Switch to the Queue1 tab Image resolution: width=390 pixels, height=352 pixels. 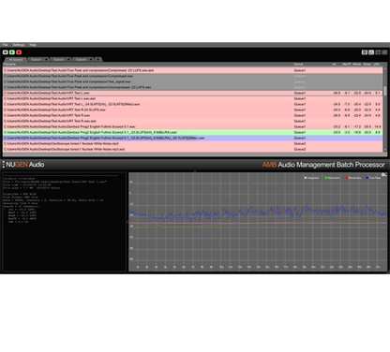[x=36, y=59]
